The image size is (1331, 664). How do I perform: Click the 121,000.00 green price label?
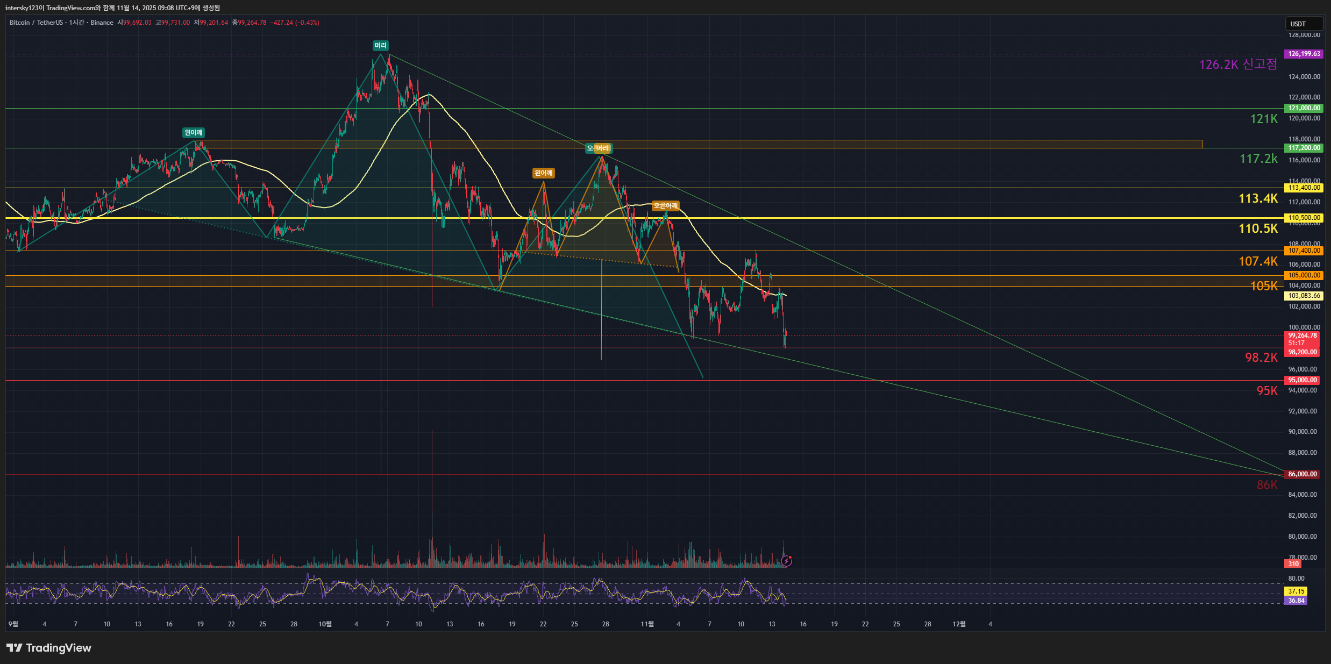point(1303,108)
